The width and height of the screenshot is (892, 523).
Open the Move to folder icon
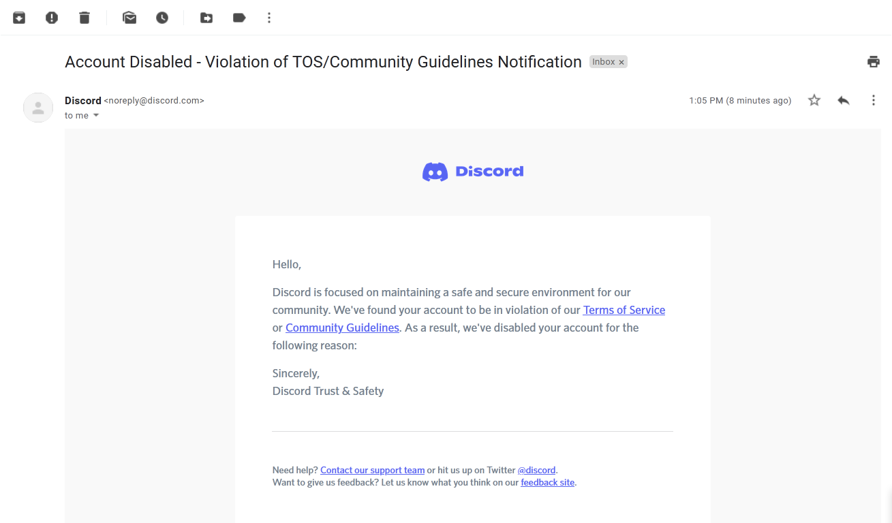pyautogui.click(x=206, y=18)
